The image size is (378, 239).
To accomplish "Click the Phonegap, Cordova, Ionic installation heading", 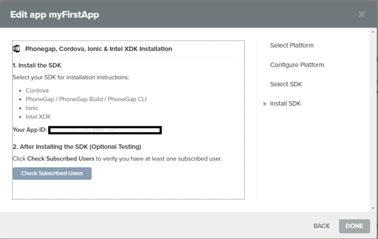I will click(98, 49).
